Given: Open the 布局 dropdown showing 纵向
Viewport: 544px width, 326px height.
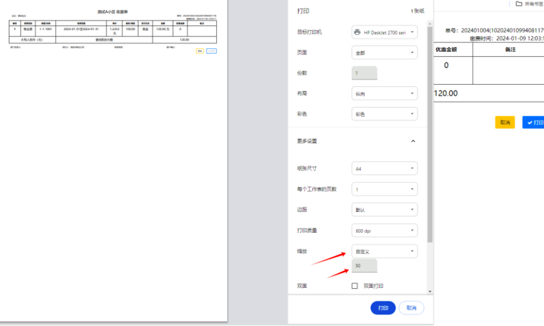Looking at the screenshot, I should coord(385,93).
